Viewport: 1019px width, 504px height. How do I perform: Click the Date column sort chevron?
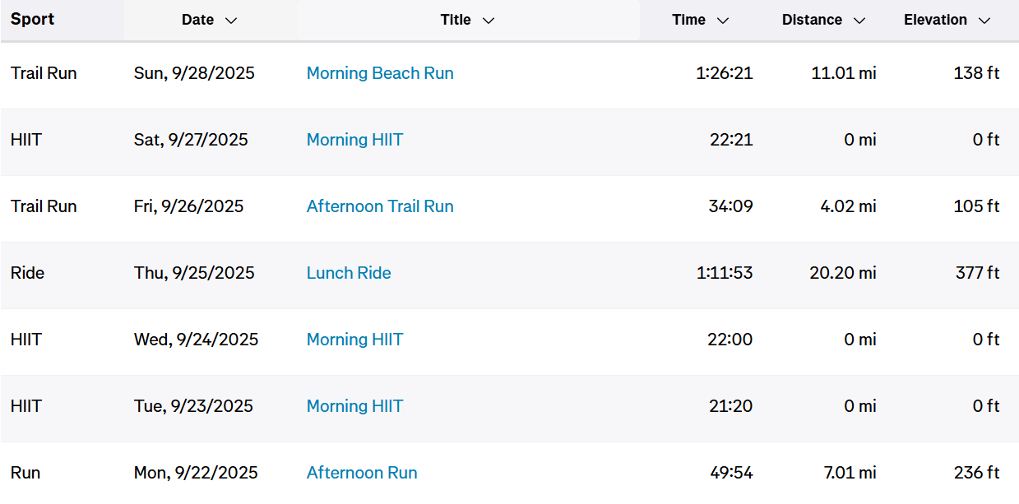[231, 21]
